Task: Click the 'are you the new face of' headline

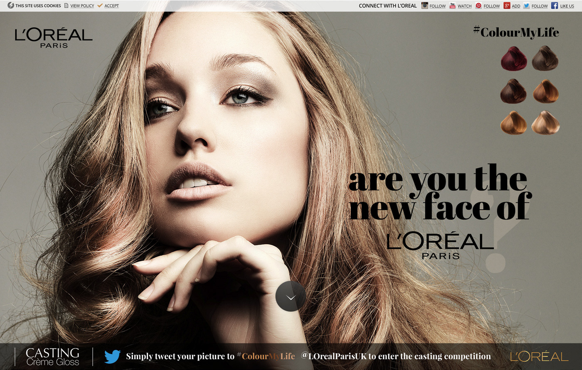Action: 440,192
